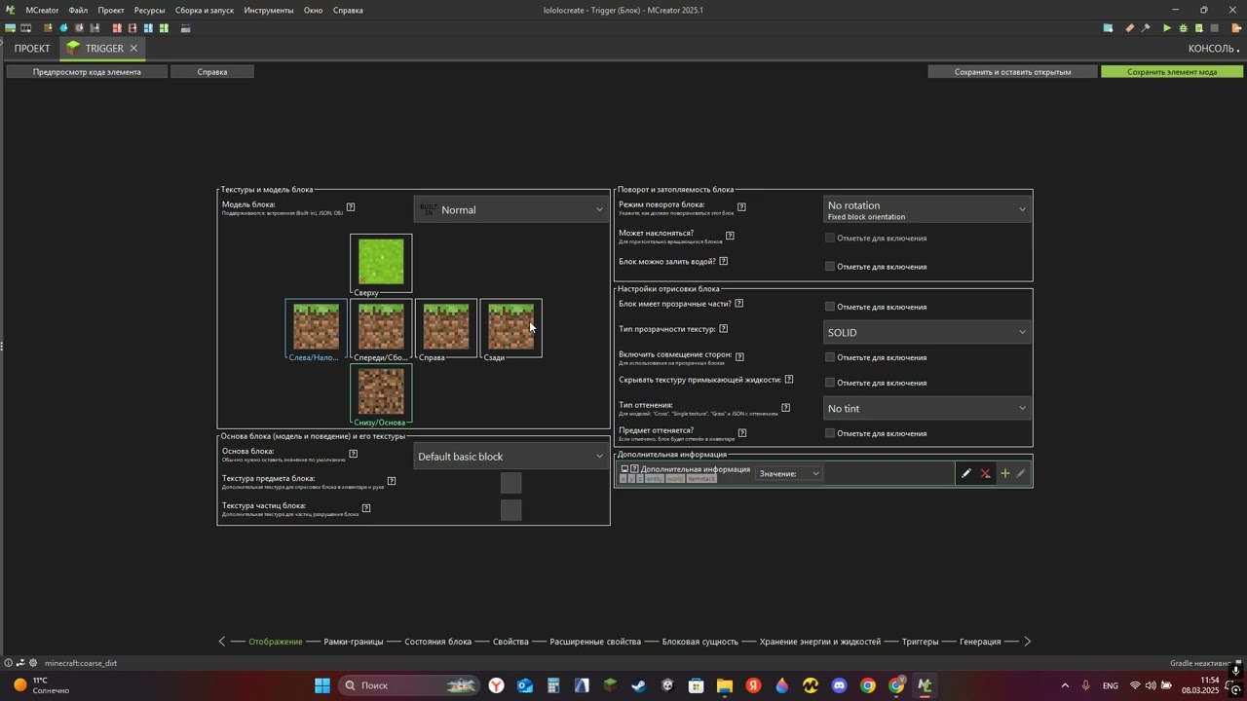1247x701 pixels.
Task: Go to Триггеры page
Action: [920, 642]
